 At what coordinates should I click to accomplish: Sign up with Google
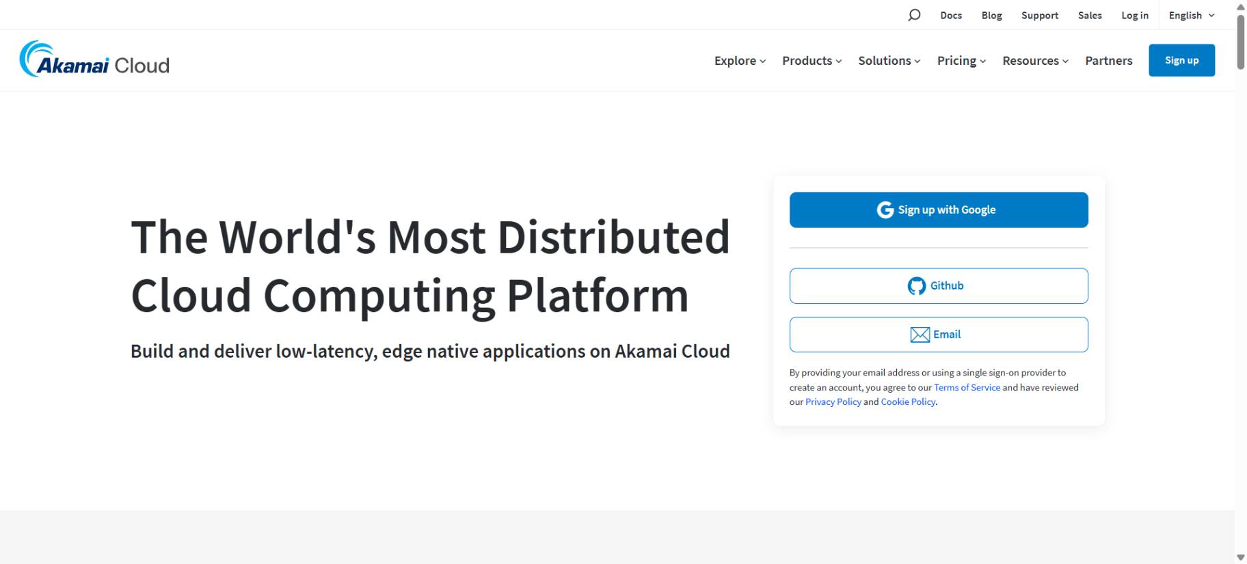click(x=939, y=210)
